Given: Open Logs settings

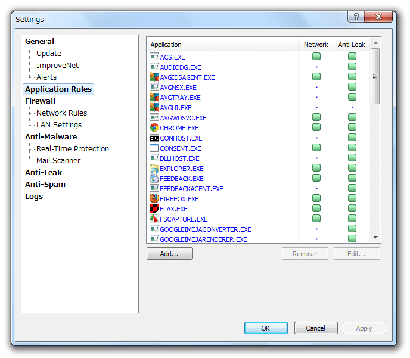Looking at the screenshot, I should [x=34, y=197].
